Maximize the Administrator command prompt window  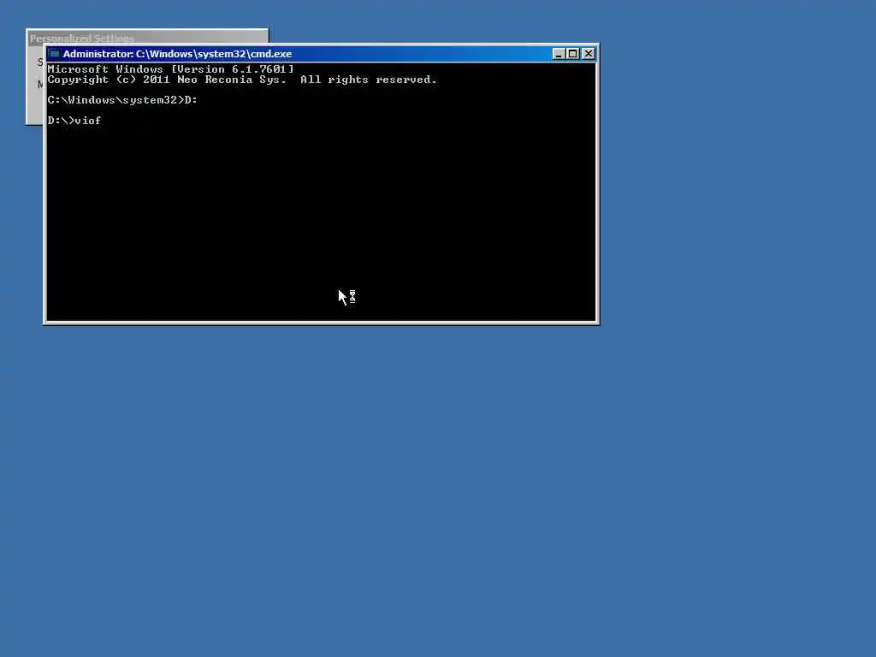(x=572, y=54)
